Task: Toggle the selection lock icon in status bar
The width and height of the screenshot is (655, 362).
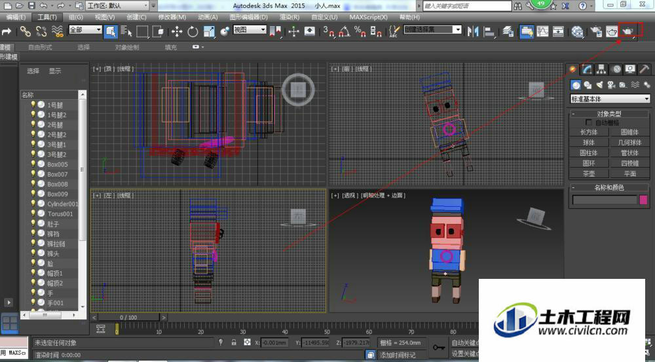Action: pos(234,342)
